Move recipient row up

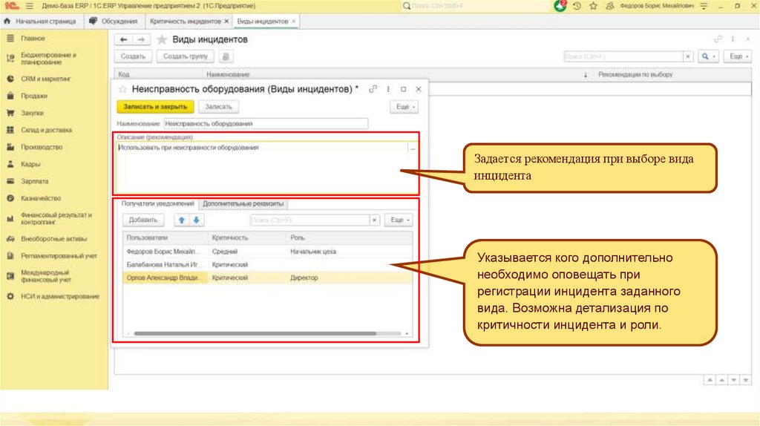coord(182,220)
